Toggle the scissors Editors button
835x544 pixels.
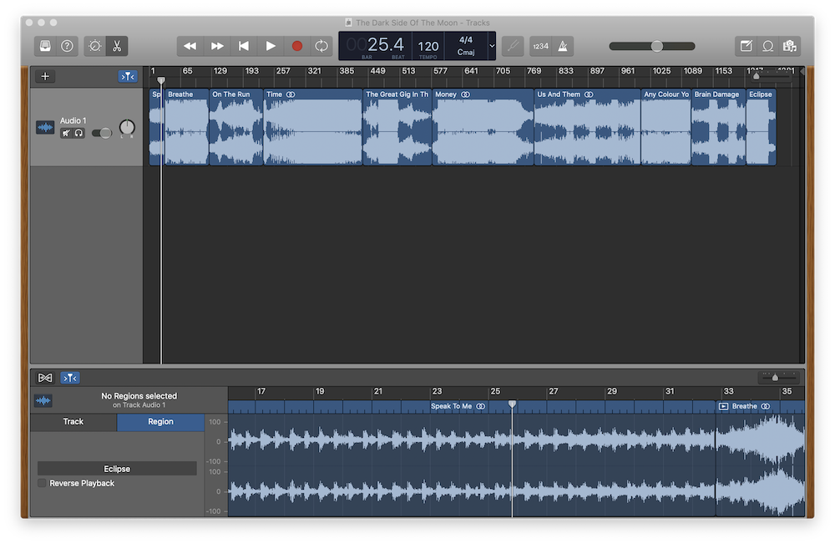tap(117, 46)
